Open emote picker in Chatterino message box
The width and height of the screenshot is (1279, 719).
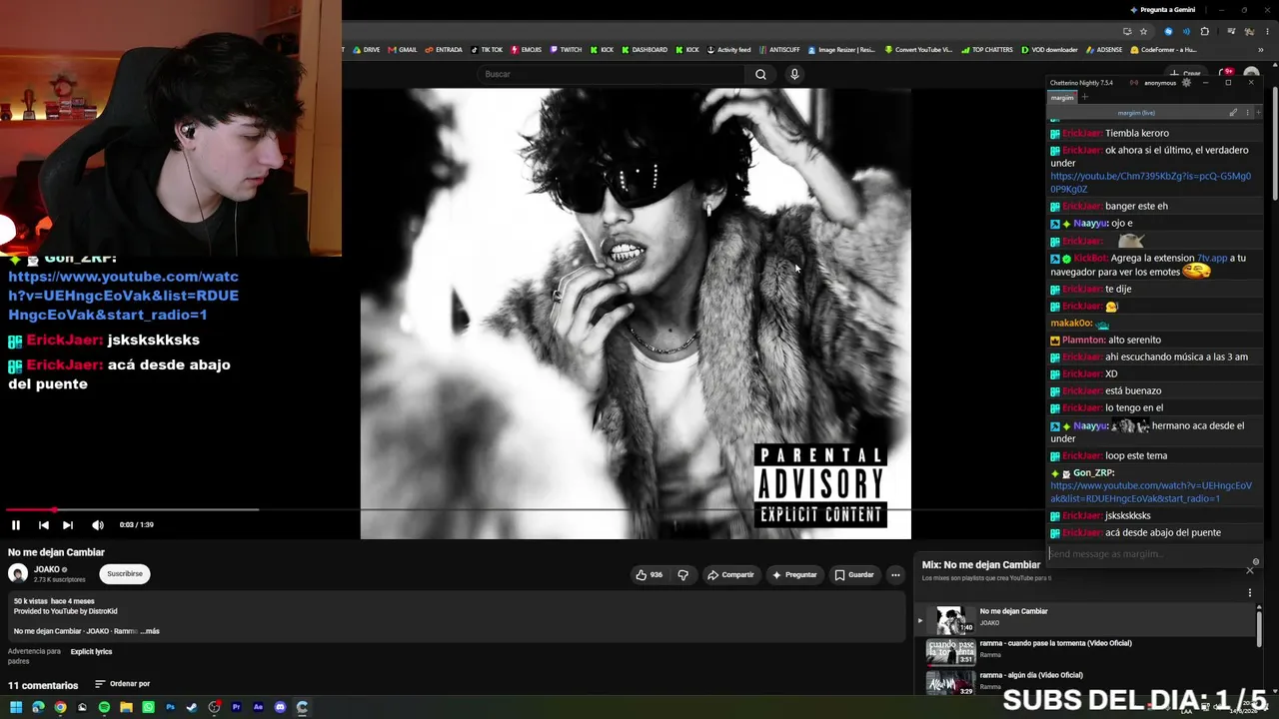coord(1256,562)
